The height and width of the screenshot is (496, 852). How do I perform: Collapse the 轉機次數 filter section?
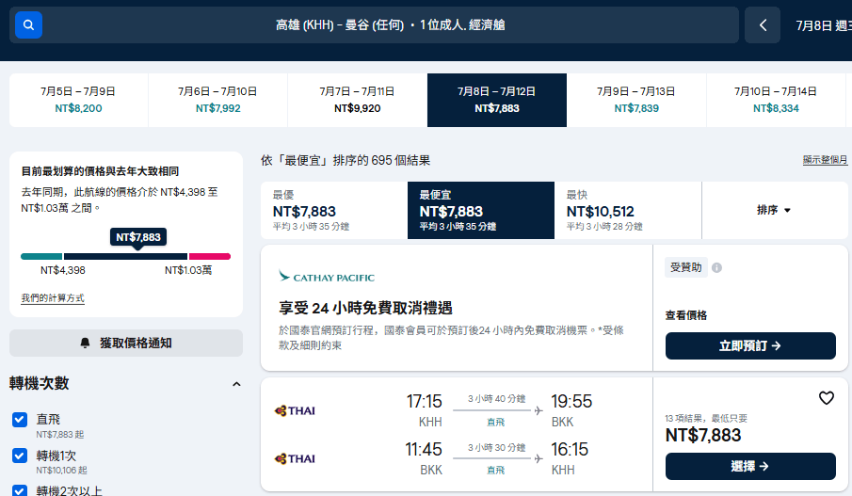(x=236, y=384)
